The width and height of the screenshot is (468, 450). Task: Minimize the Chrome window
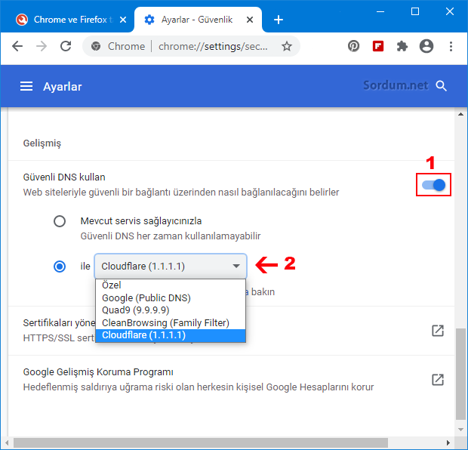(x=380, y=11)
